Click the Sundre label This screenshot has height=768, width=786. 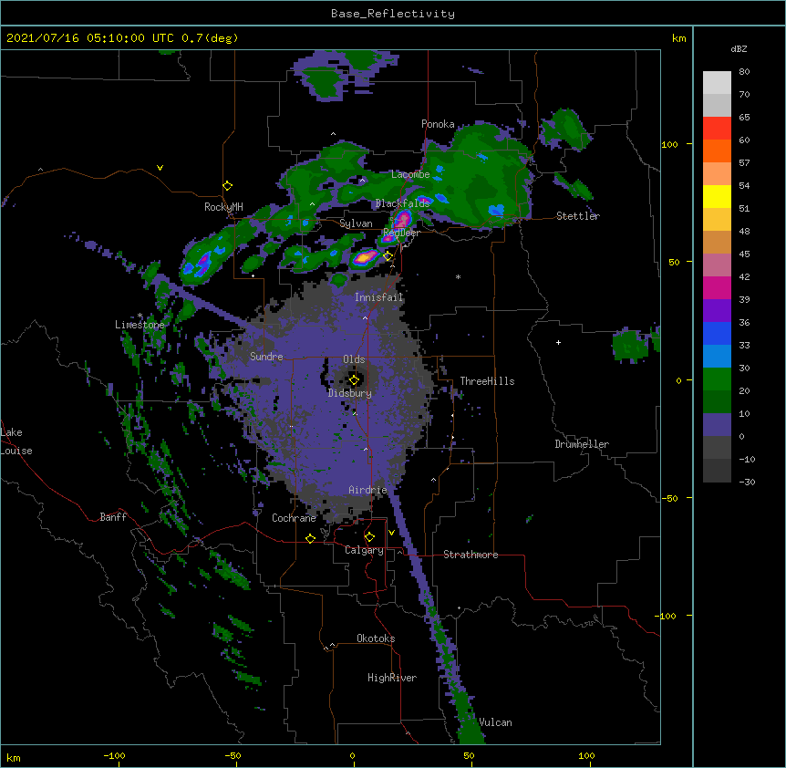click(x=266, y=357)
